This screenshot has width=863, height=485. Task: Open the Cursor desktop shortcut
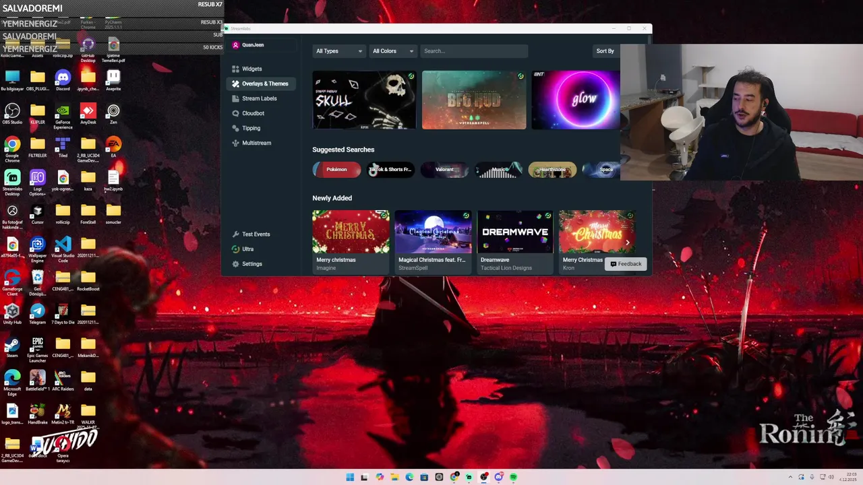pos(38,214)
